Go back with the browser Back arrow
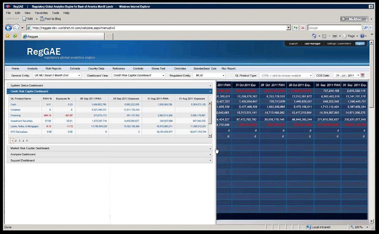 point(8,28)
